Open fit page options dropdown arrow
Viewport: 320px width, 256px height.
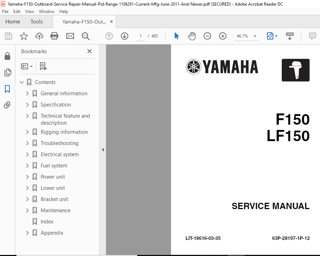(276, 36)
